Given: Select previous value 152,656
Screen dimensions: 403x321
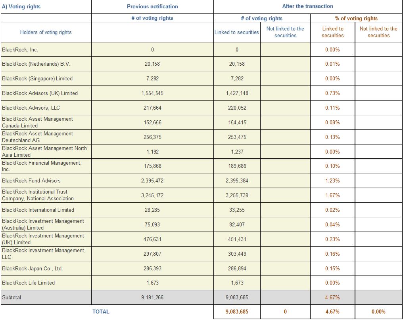Looking at the screenshot, I should (x=152, y=123).
